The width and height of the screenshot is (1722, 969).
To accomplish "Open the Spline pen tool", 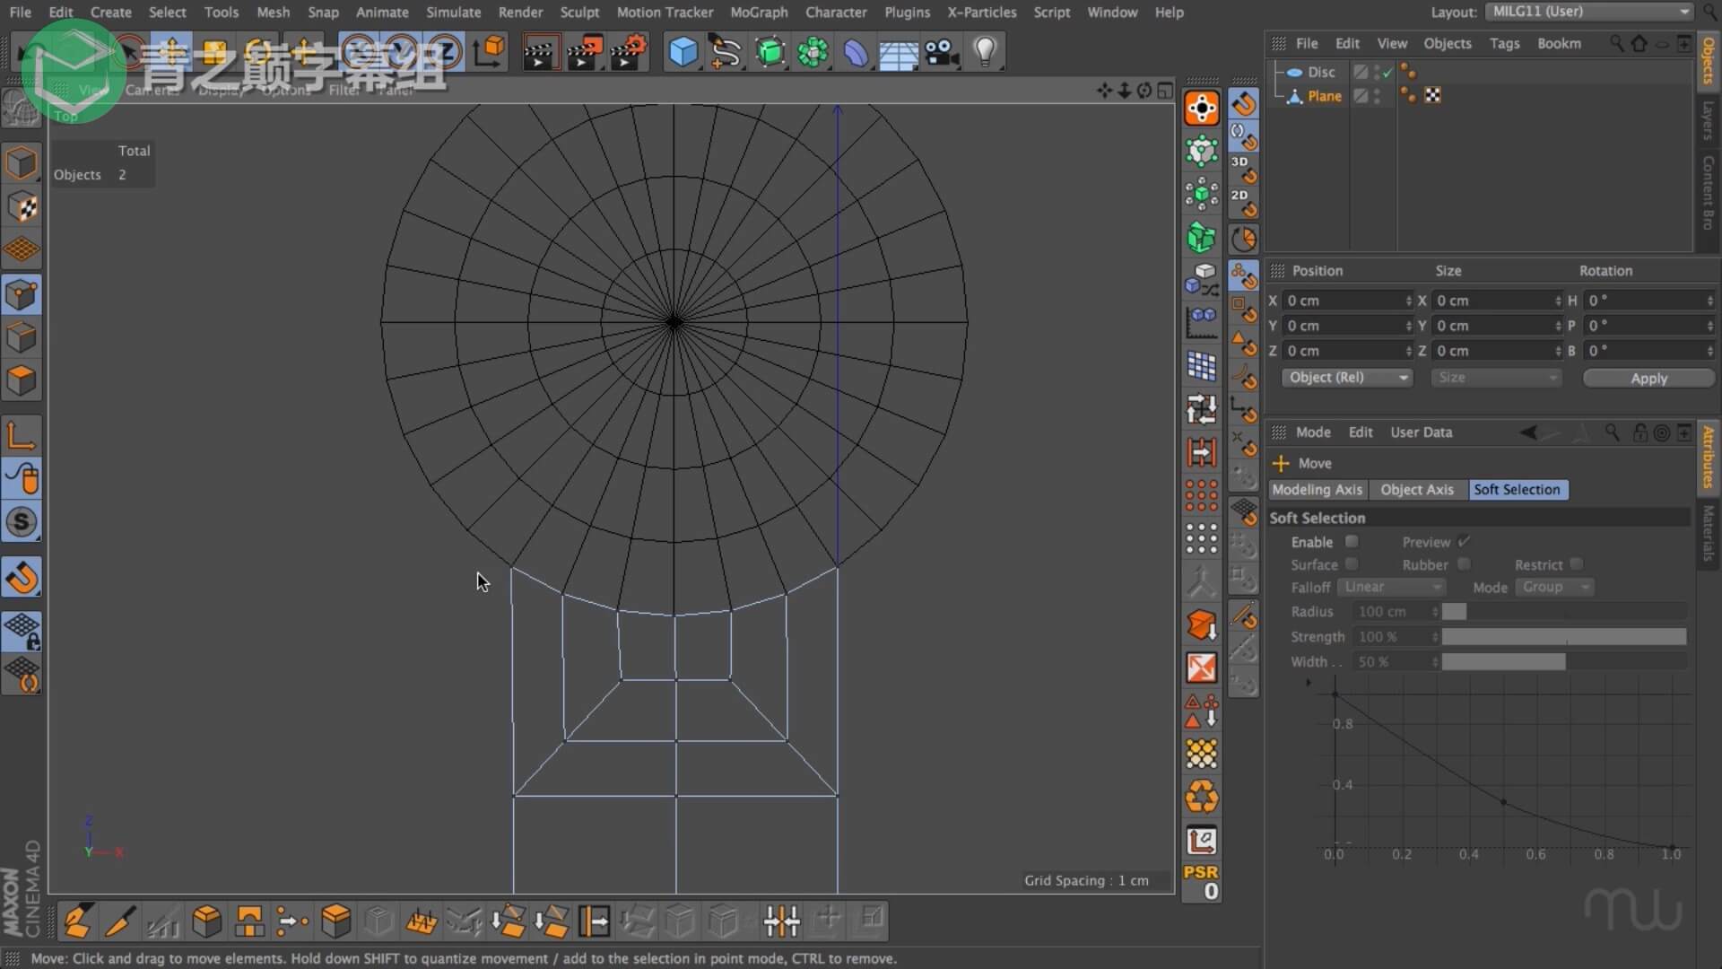I will (726, 52).
